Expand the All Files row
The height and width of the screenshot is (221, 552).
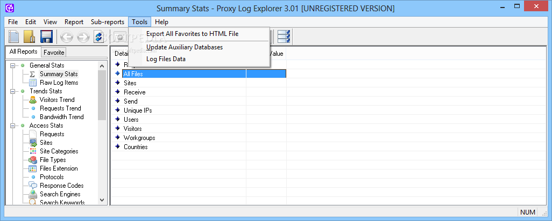[118, 73]
